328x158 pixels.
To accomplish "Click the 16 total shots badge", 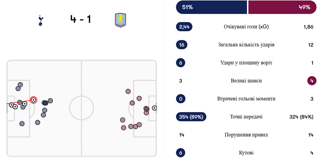I will coord(182,45).
